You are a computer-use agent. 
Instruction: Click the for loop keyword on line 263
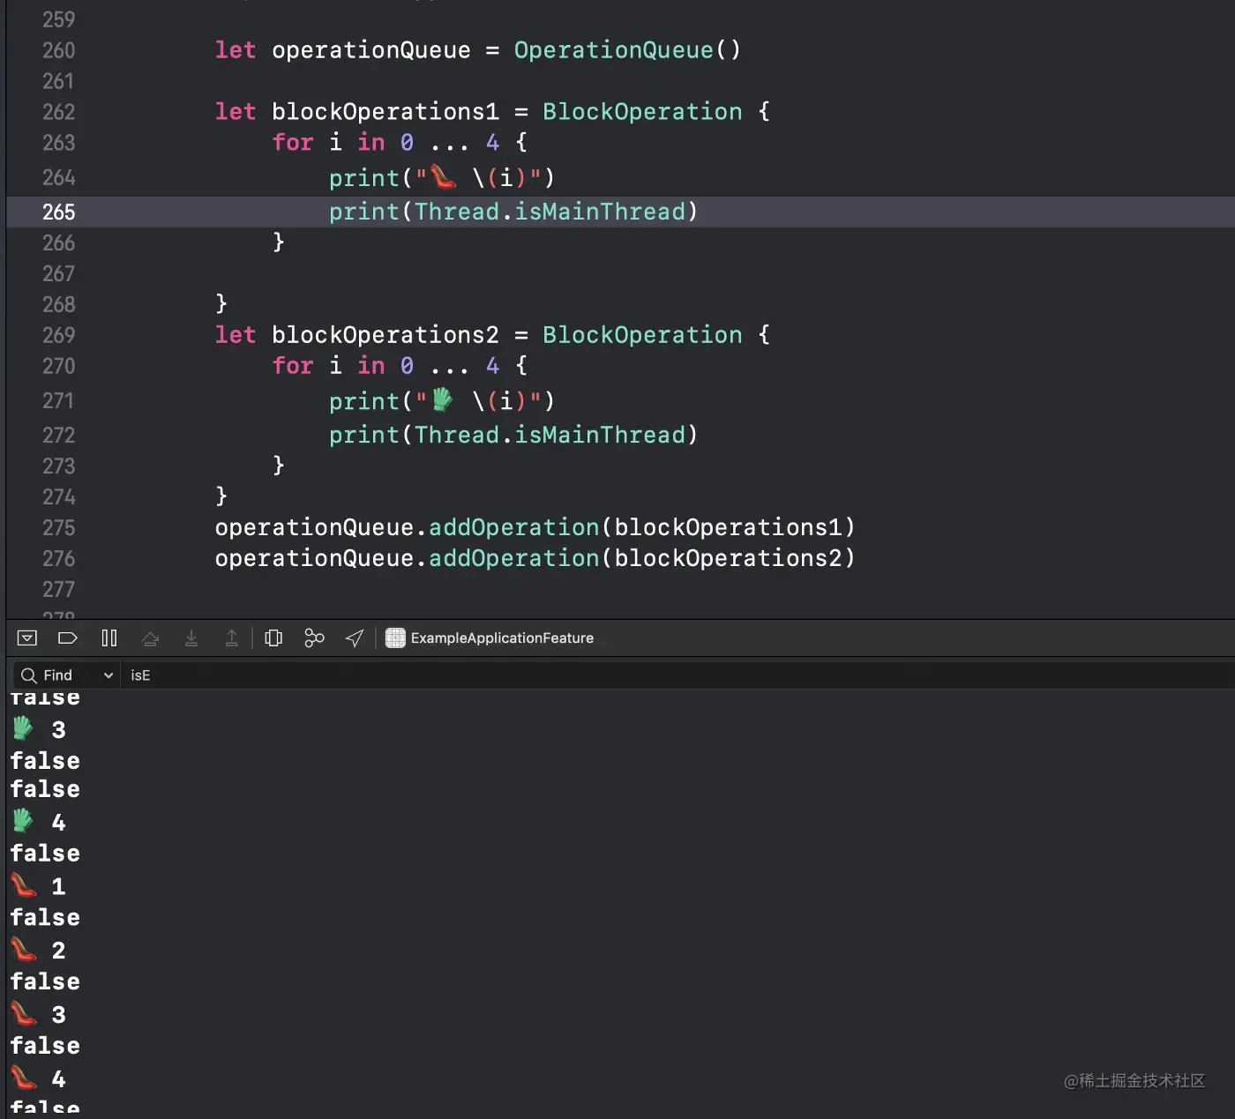pyautogui.click(x=293, y=142)
